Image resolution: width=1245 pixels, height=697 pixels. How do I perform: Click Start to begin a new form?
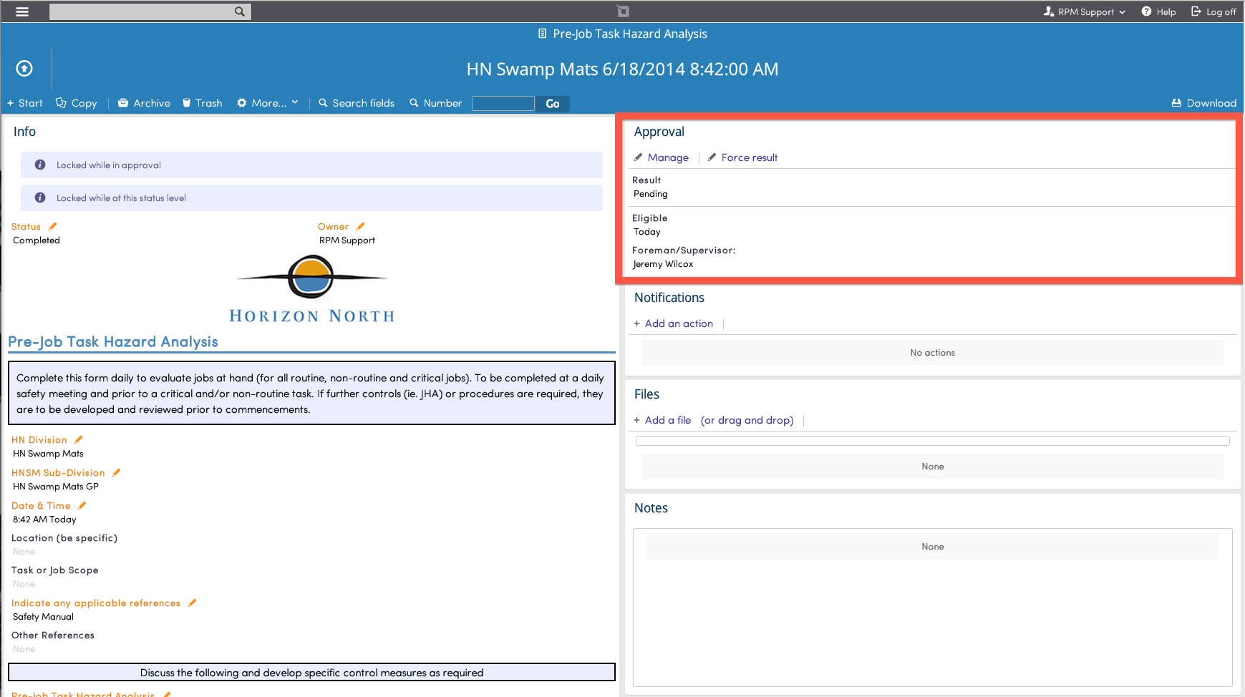pyautogui.click(x=25, y=103)
